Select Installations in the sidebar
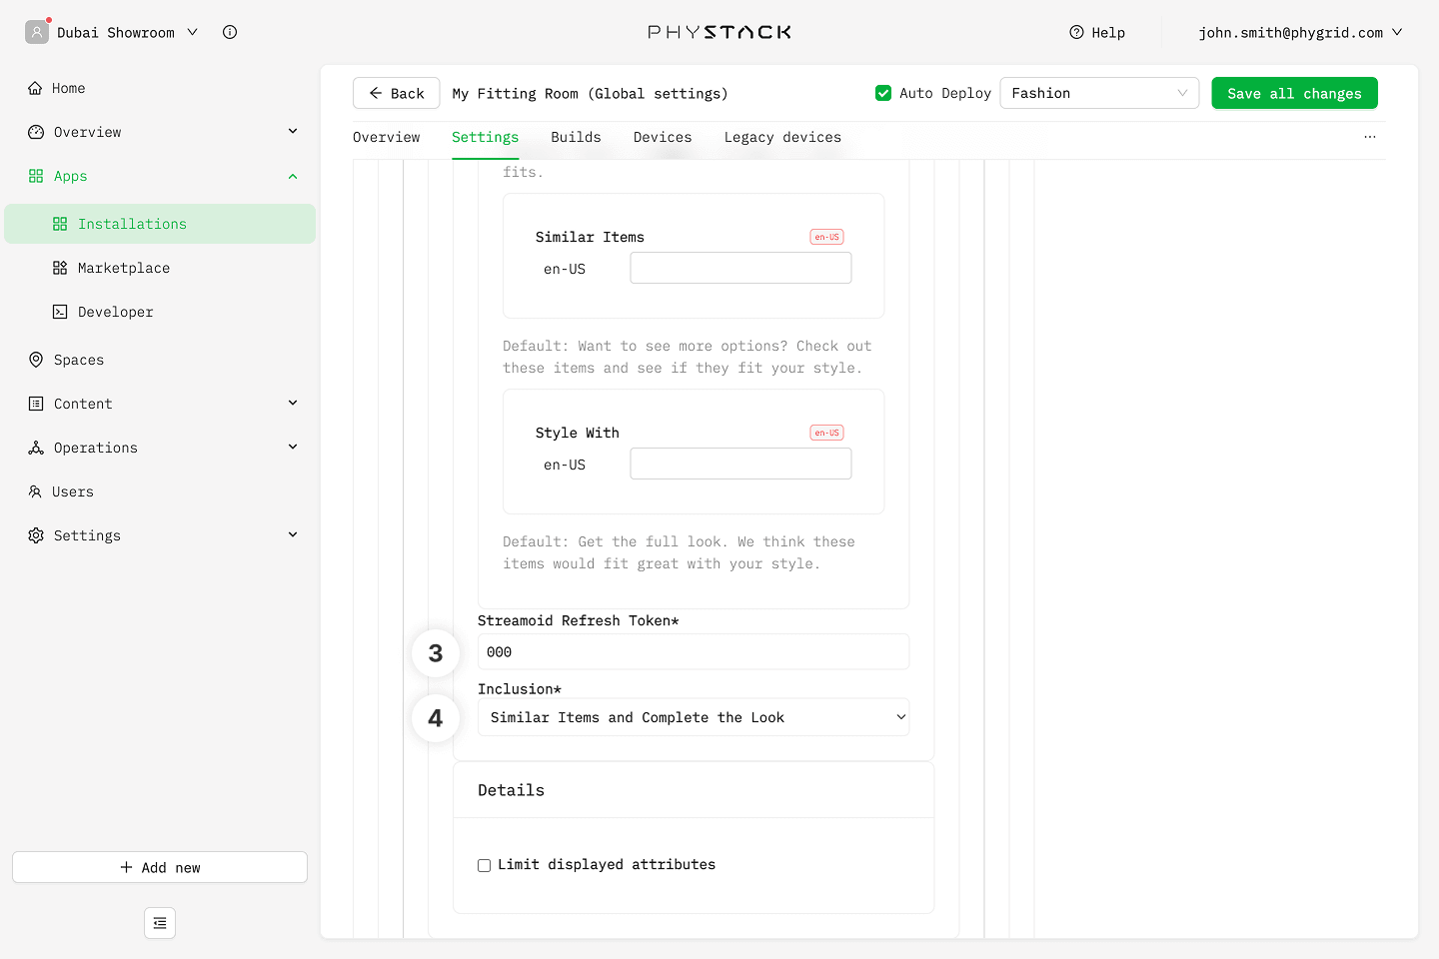This screenshot has height=959, width=1439. tap(160, 224)
